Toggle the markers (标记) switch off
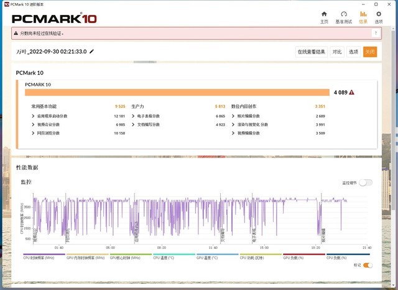The width and height of the screenshot is (398, 290). click(368, 265)
